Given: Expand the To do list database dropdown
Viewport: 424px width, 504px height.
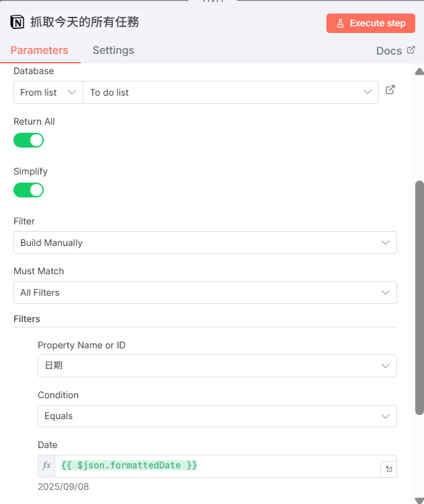Looking at the screenshot, I should click(230, 92).
